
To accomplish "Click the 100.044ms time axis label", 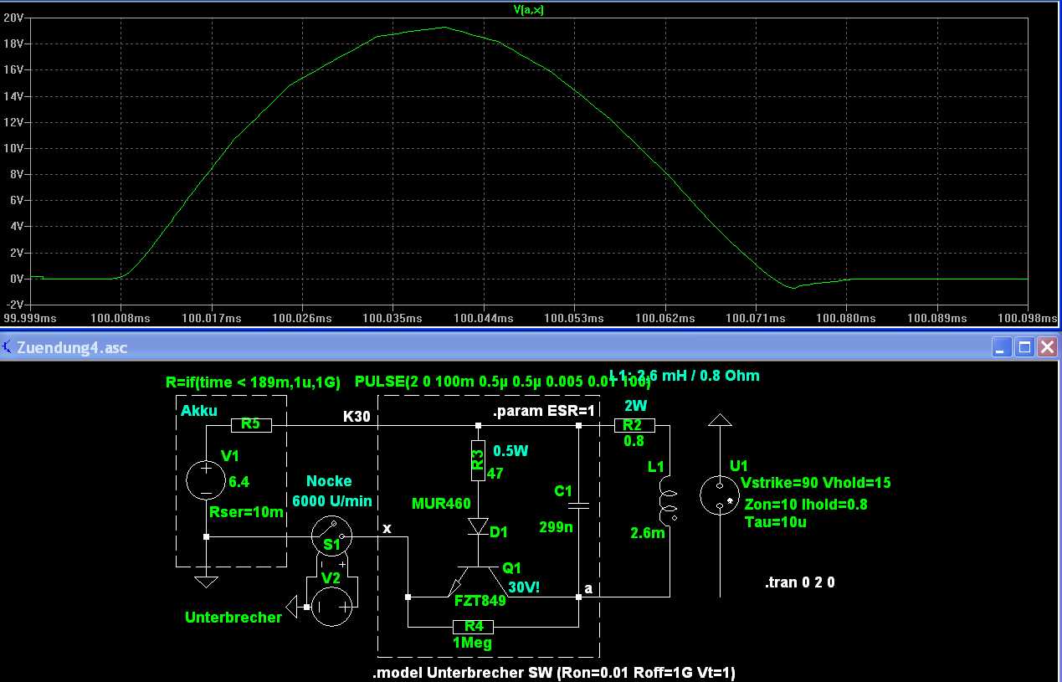I will (482, 319).
